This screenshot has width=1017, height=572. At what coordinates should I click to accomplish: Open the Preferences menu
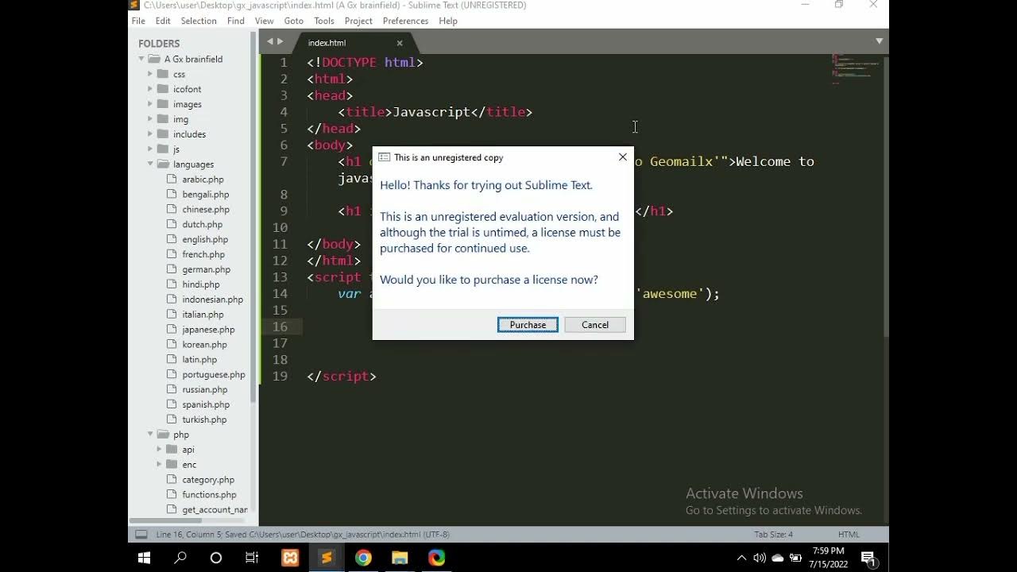pos(405,21)
